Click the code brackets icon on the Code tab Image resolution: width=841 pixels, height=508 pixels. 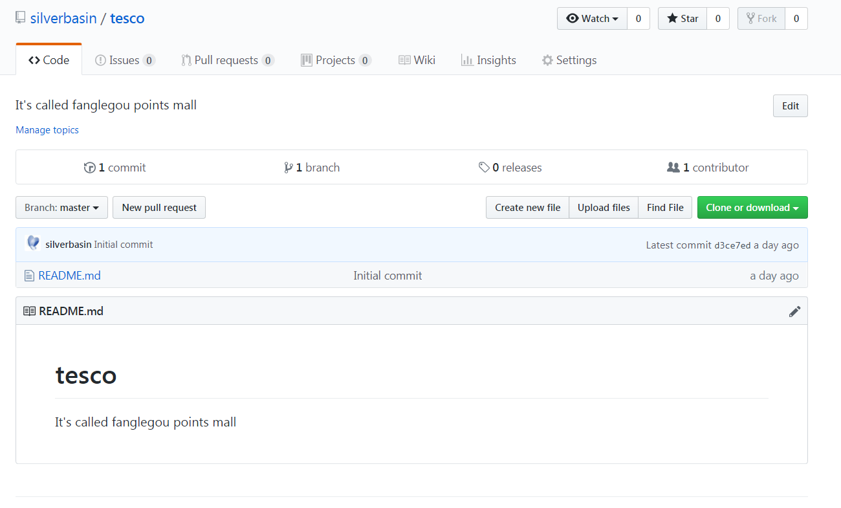coord(34,60)
